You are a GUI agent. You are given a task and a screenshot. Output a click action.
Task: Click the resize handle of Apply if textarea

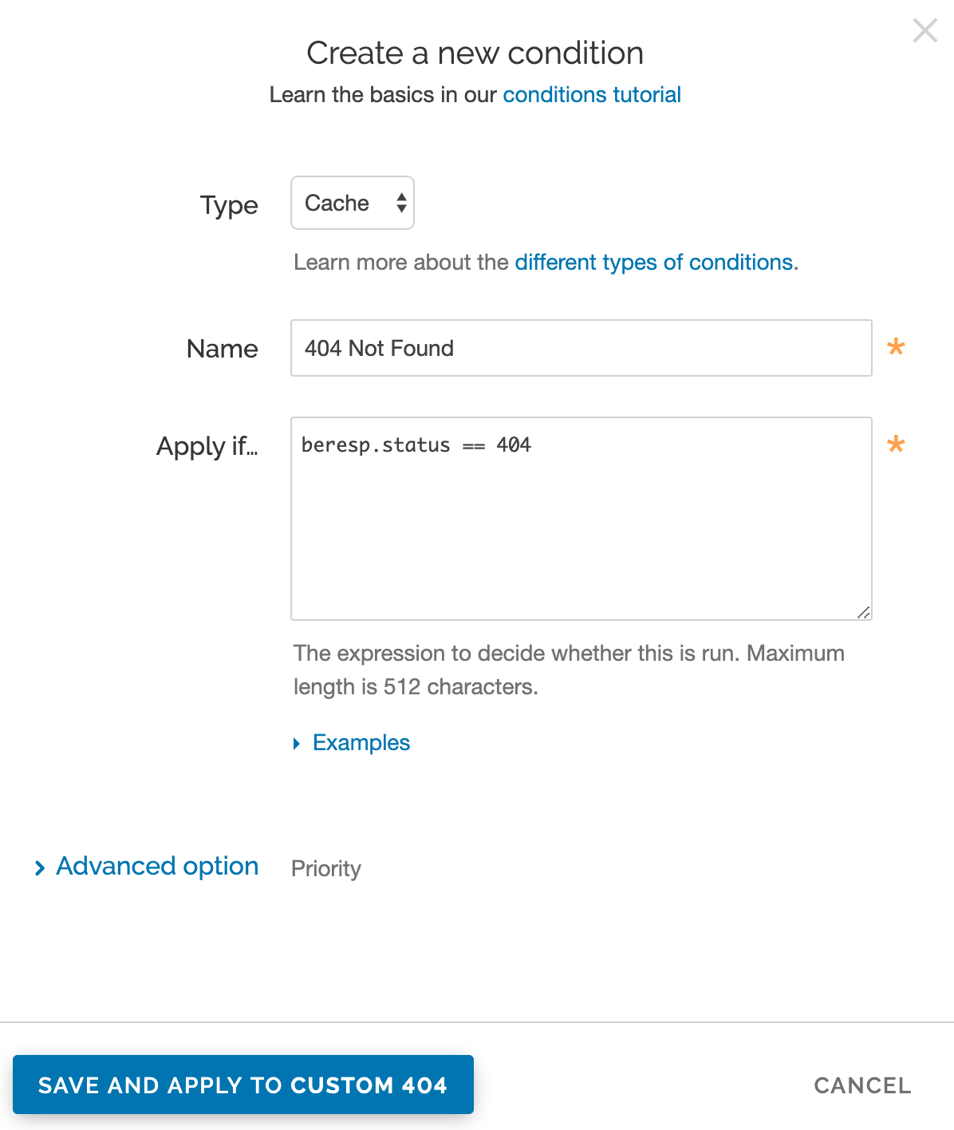coord(864,613)
